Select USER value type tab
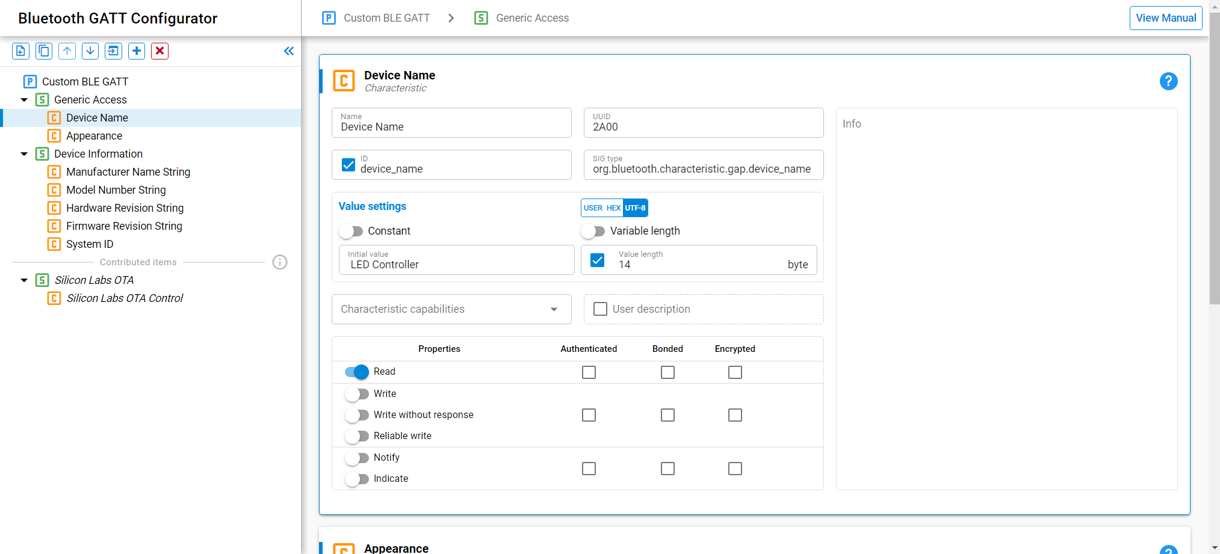Screen dimensions: 1220x554 click(x=593, y=208)
